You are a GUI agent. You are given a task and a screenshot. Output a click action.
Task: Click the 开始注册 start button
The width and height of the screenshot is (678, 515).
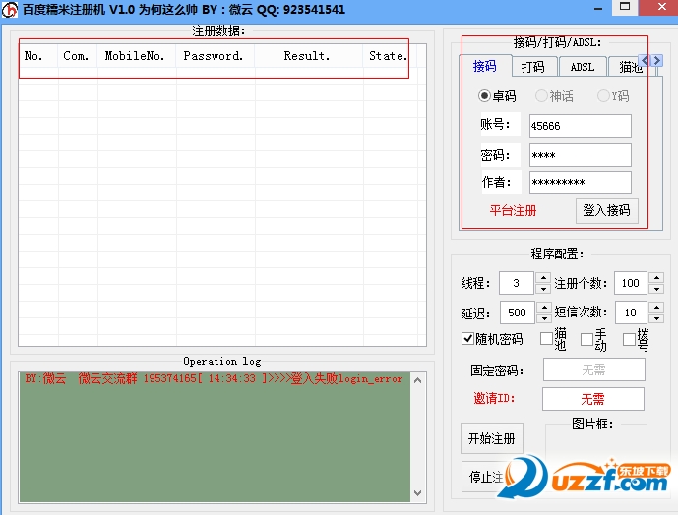[x=492, y=438]
